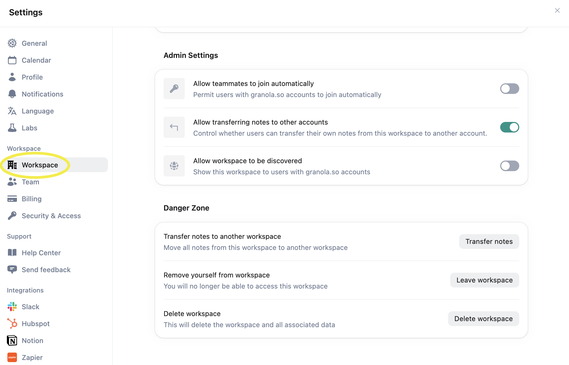This screenshot has height=365, width=569.
Task: Turn on workspace discovery
Action: (x=509, y=166)
